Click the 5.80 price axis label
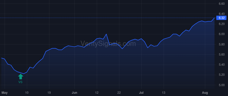228x96 pixels. [222, 44]
